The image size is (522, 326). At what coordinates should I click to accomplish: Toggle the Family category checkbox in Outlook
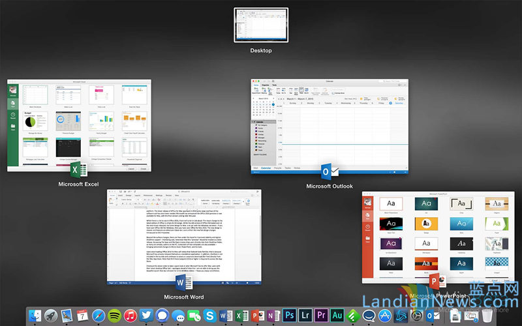pos(256,128)
